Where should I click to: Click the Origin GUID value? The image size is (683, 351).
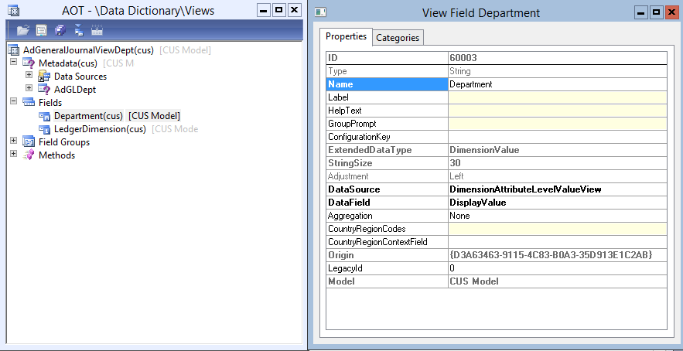tap(558, 255)
